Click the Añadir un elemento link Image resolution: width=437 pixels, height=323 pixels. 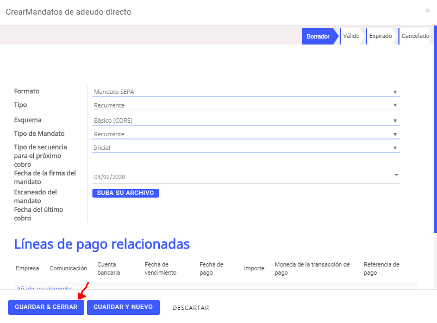45,288
